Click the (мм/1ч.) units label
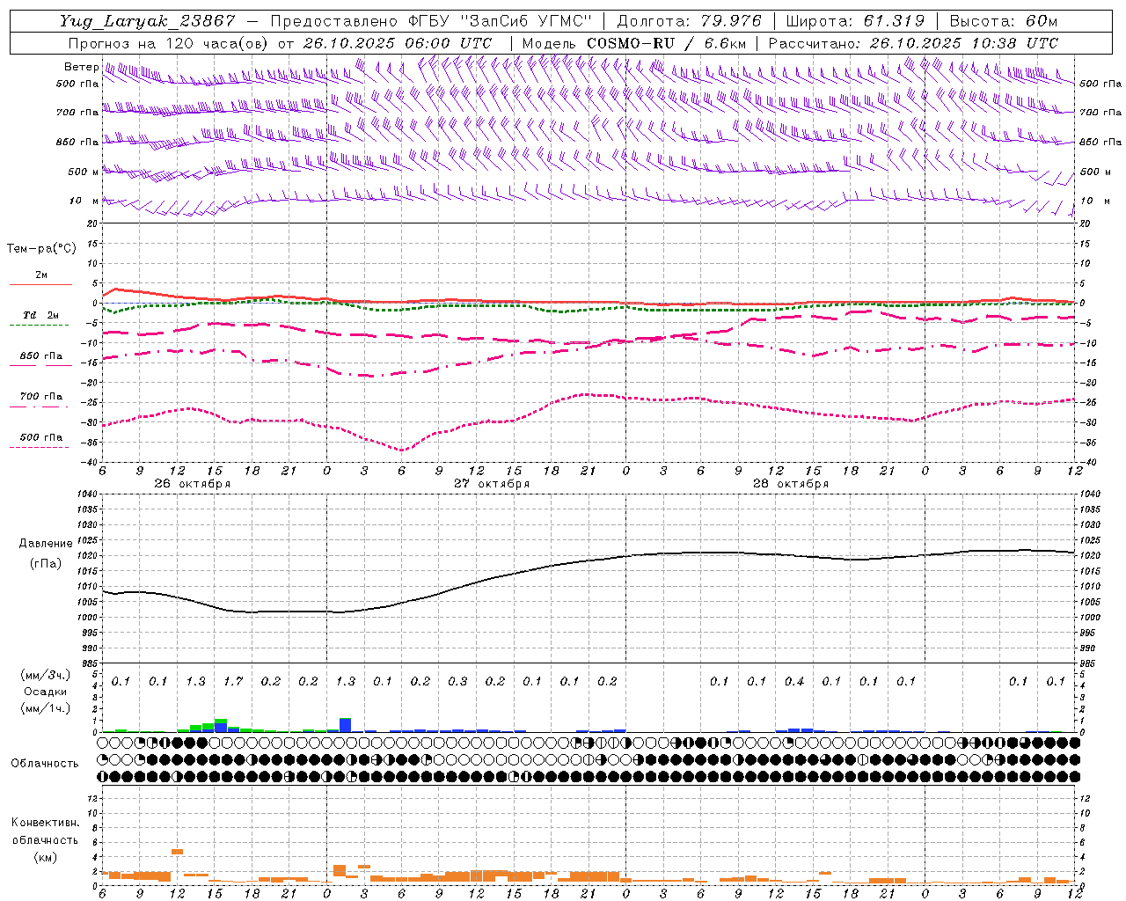Screen dimensions: 1126x901 coord(46,708)
